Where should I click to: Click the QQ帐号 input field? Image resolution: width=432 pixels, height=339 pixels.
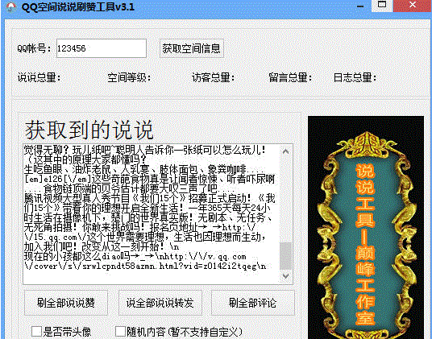coord(102,48)
